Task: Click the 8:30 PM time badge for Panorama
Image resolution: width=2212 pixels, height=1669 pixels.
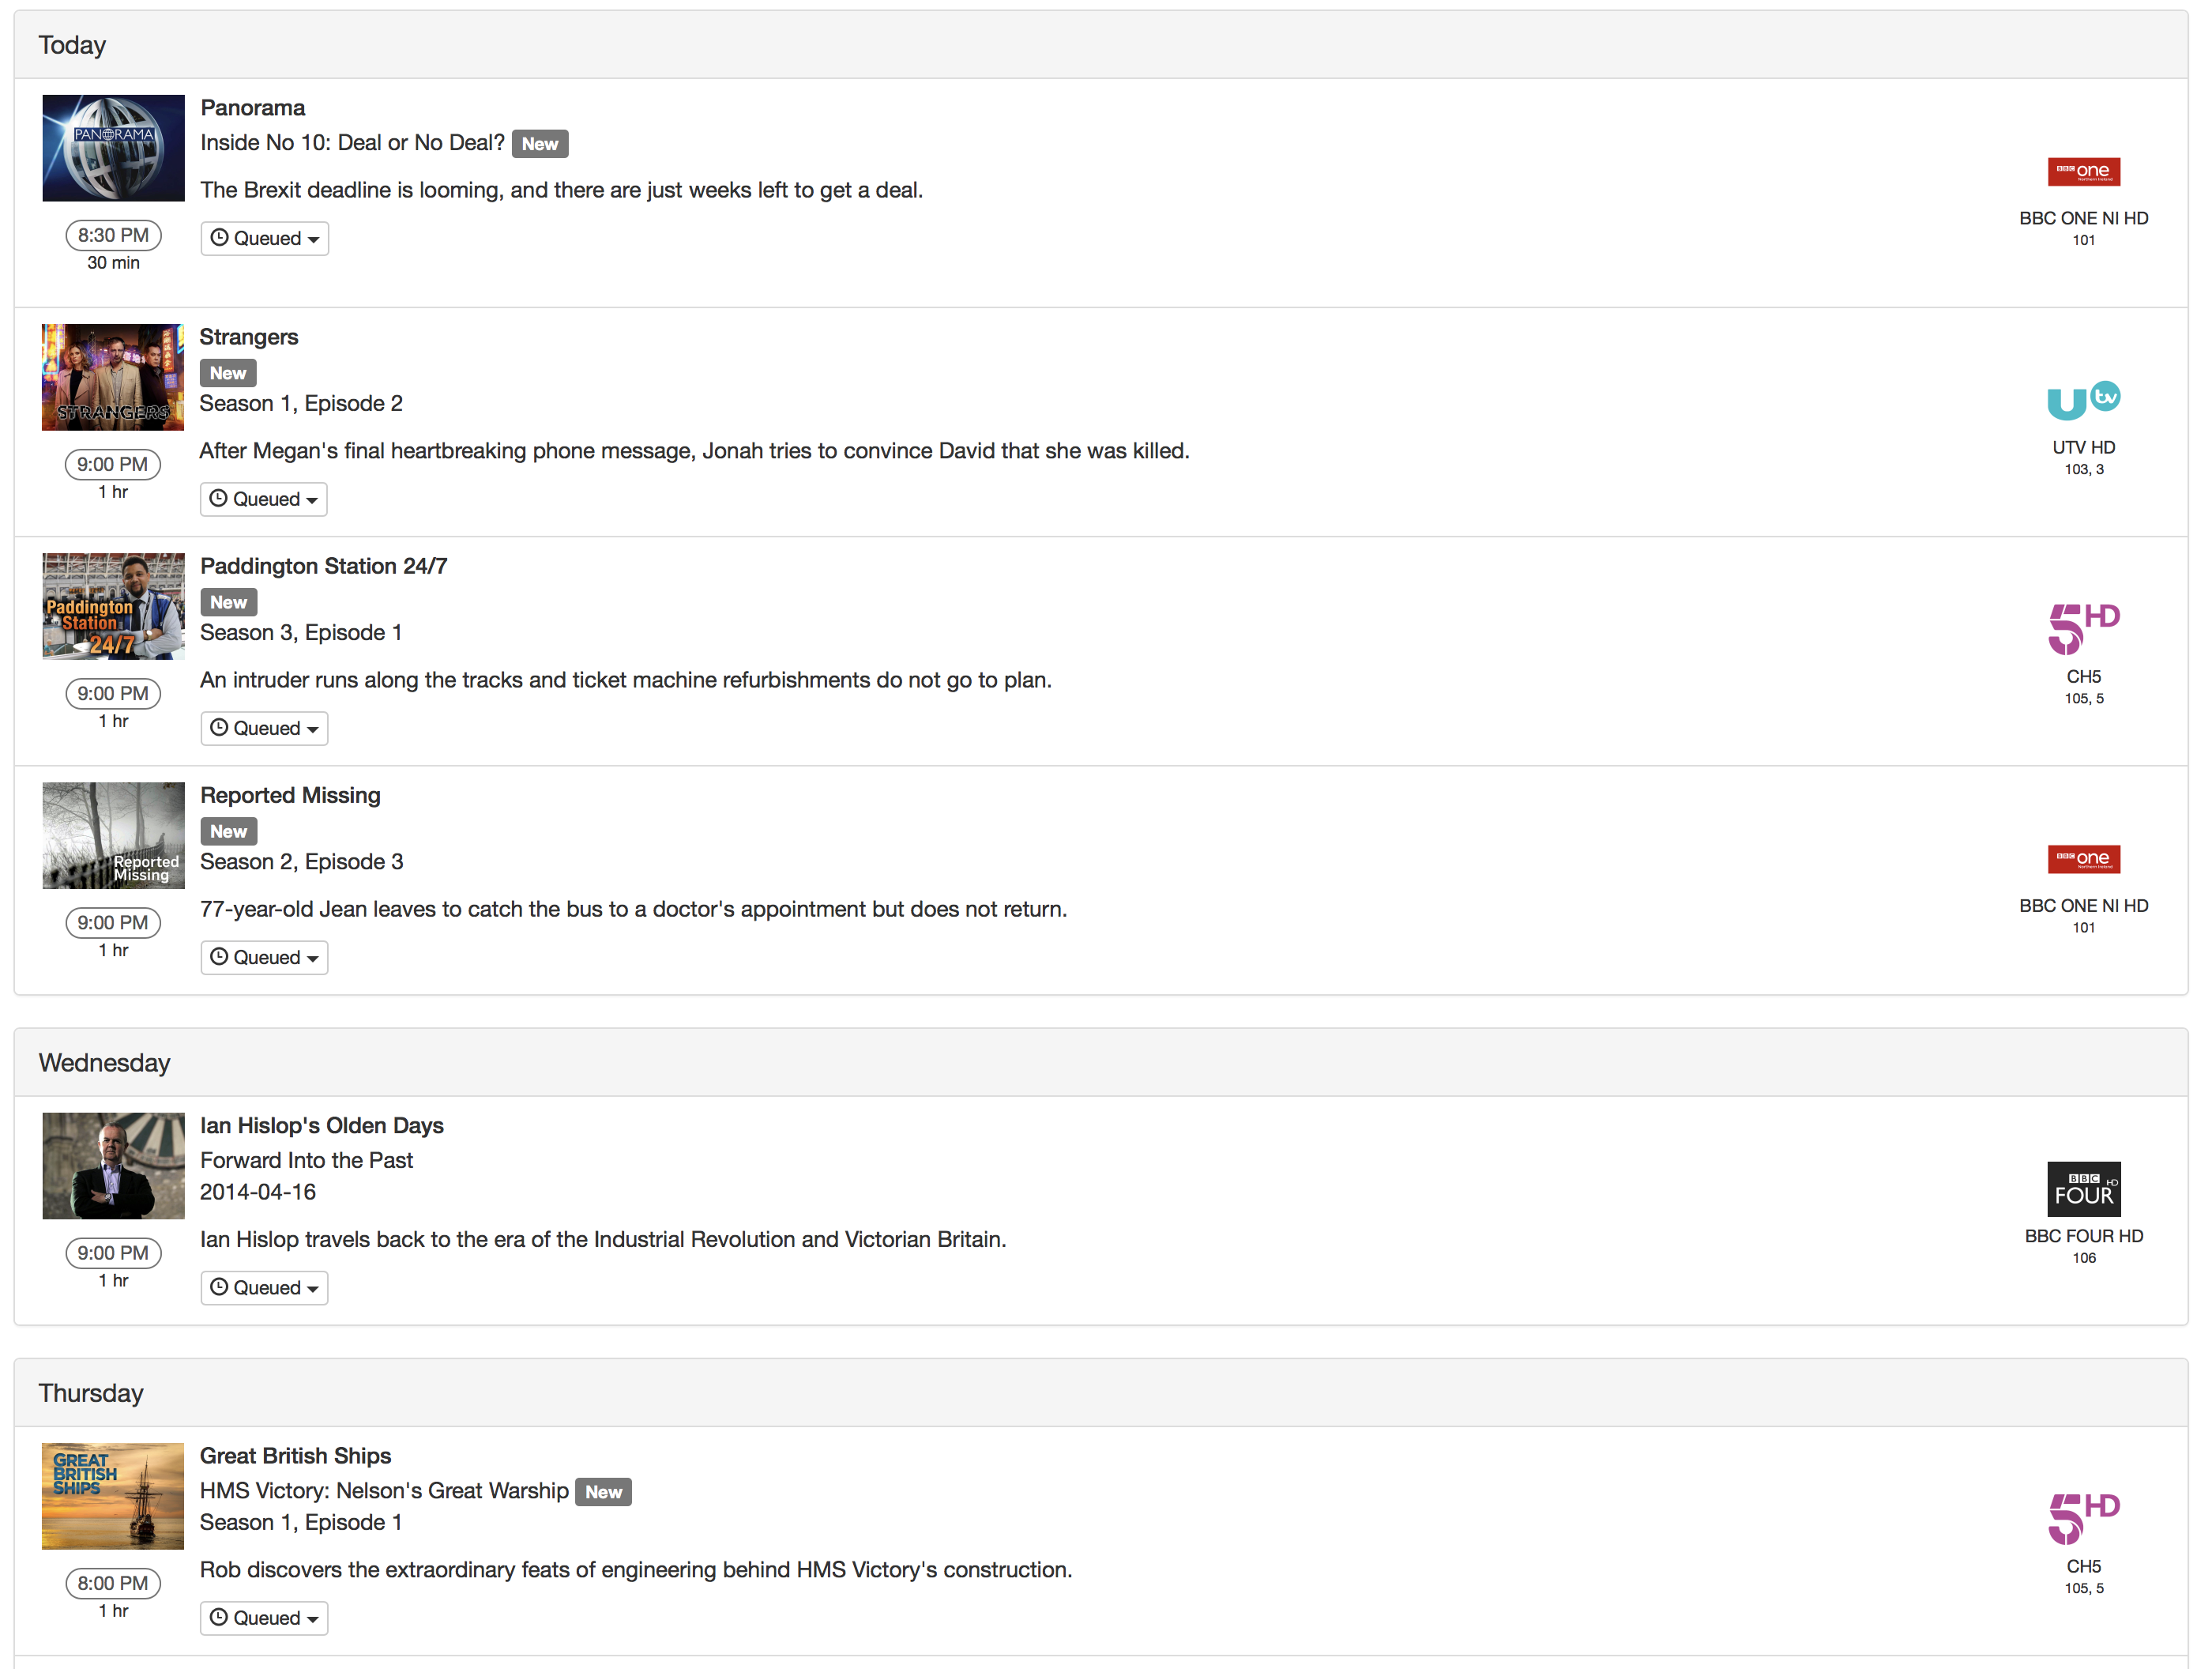Action: (113, 235)
